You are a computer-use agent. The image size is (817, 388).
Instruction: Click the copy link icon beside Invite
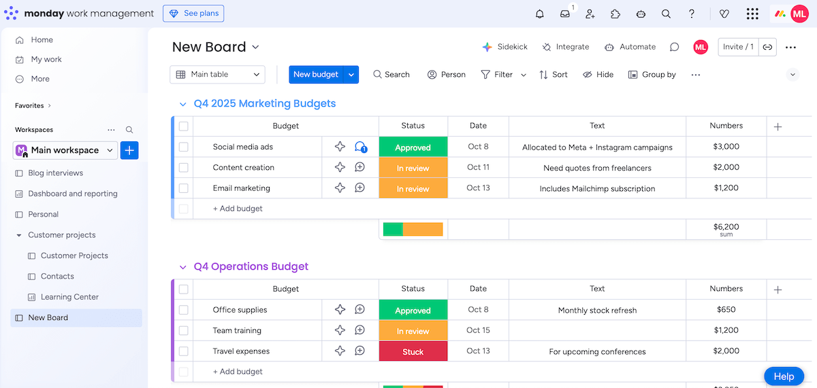coord(767,47)
